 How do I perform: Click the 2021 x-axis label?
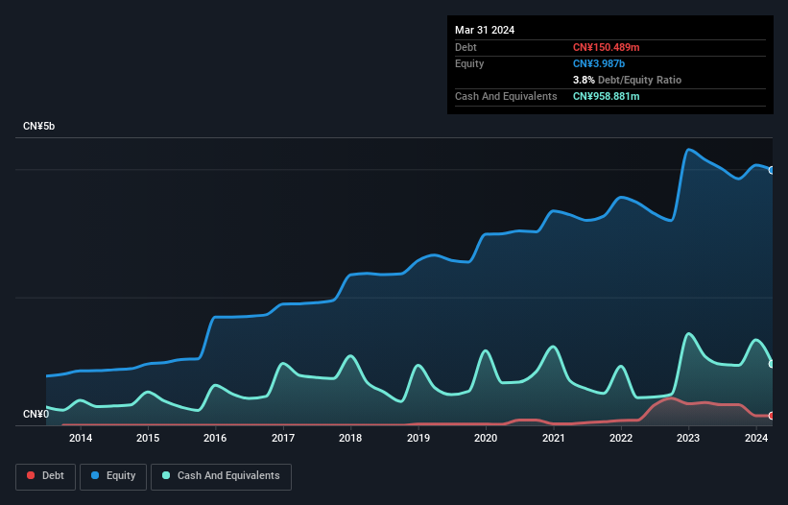pyautogui.click(x=553, y=438)
